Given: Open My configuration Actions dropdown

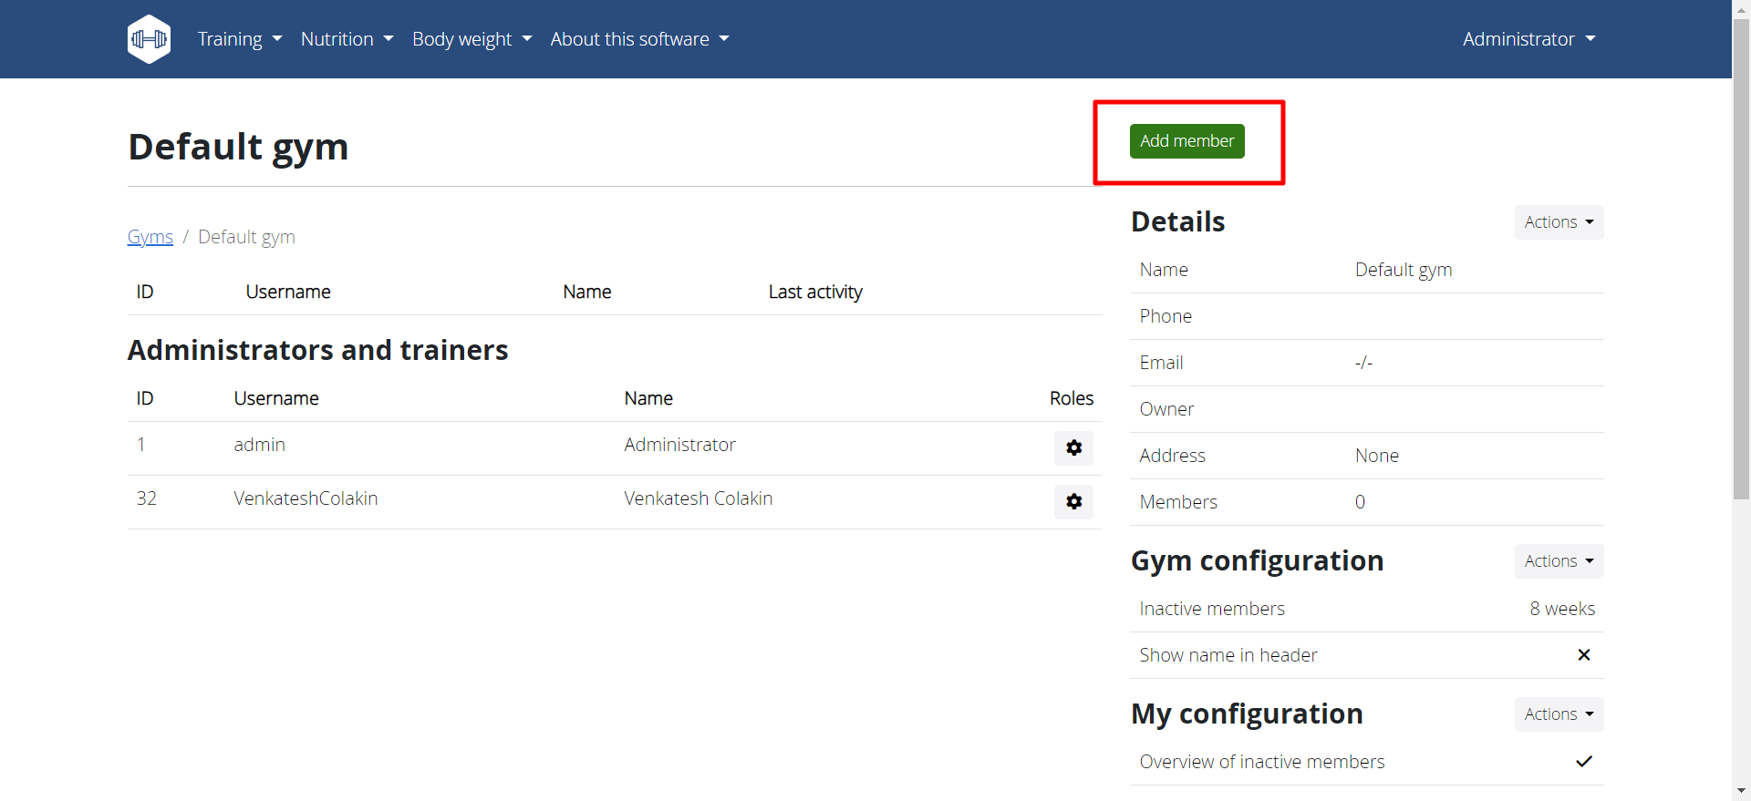Looking at the screenshot, I should click(1558, 714).
